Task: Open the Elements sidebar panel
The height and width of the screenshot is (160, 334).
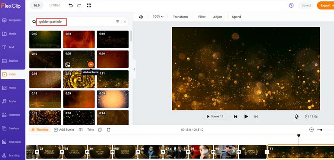Action: click(11, 115)
